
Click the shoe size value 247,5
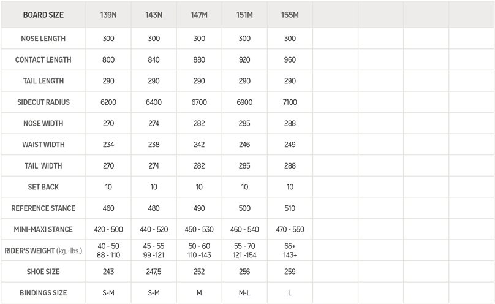pos(154,272)
